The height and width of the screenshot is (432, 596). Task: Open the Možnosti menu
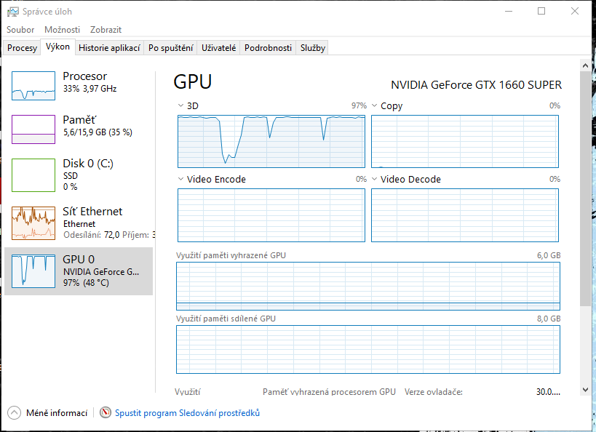[x=62, y=30]
